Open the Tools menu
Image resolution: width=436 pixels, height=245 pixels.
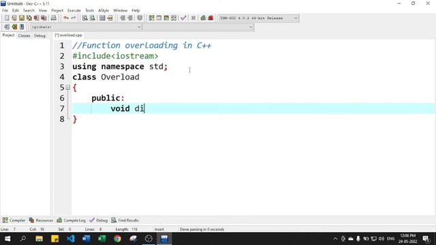click(x=89, y=11)
